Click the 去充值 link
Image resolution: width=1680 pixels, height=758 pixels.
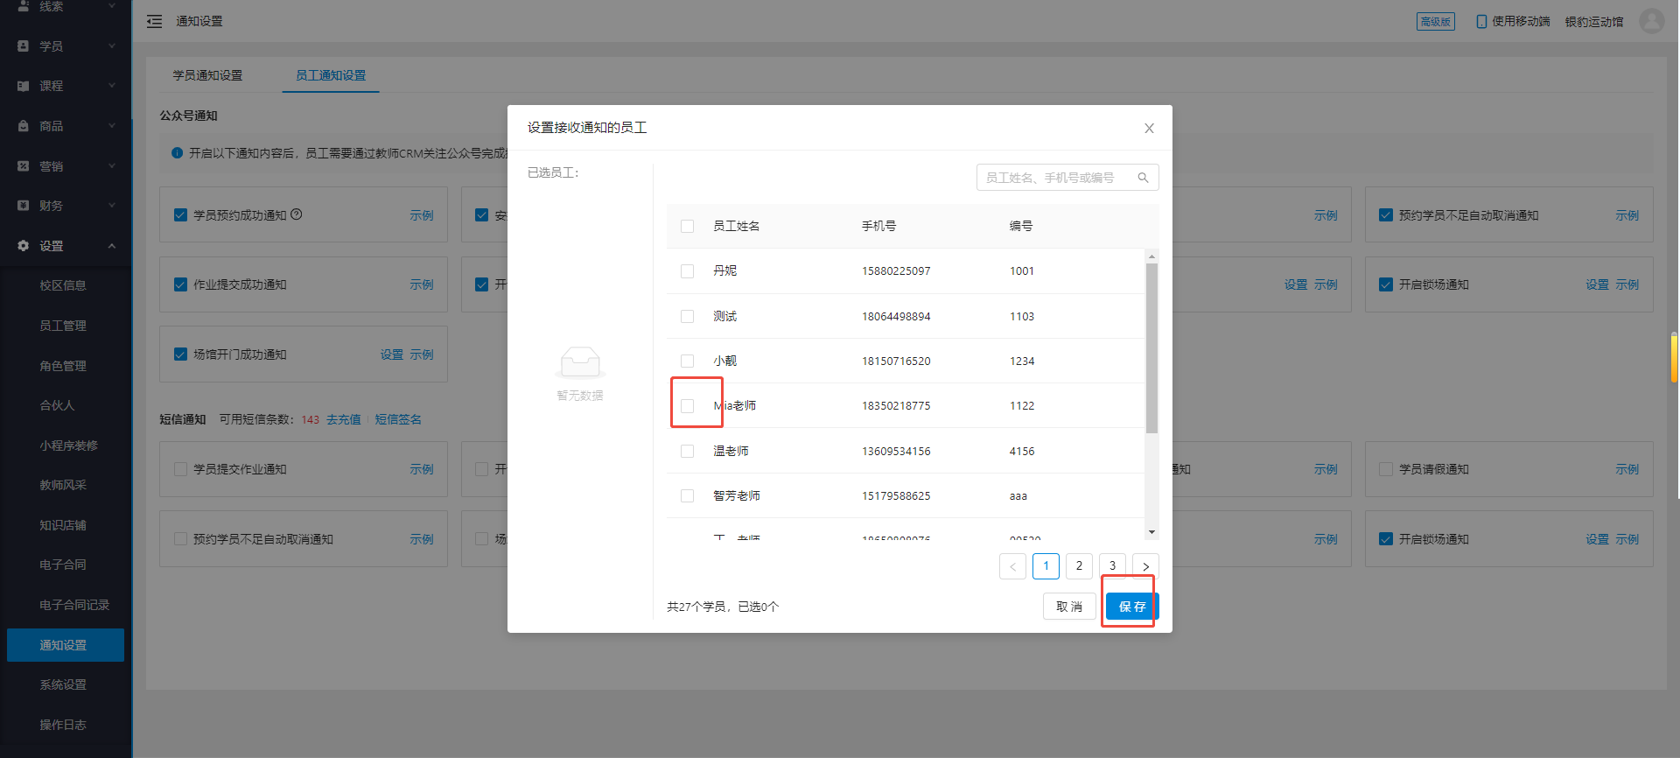(x=344, y=419)
